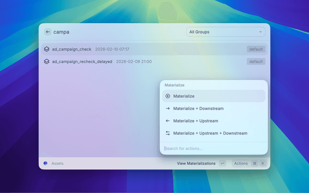Click the layers icon for ad_campaign_recheck_delayed
309x193 pixels.
click(47, 62)
